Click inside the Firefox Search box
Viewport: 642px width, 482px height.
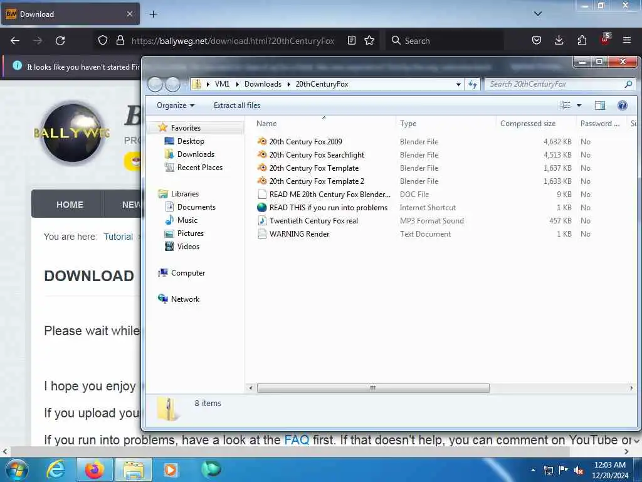445,41
